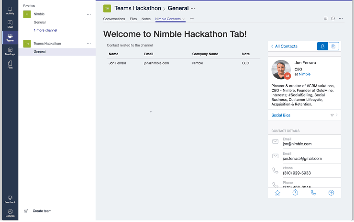Open the Files icon in sidebar
The height and width of the screenshot is (222, 354).
coord(10,65)
